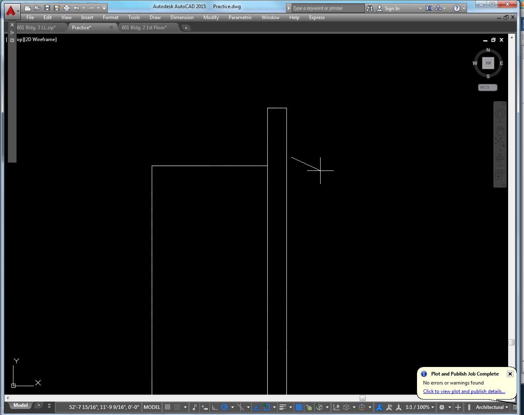Open the annotation scale 1:1 / 100% dropdown
Viewport: 524px width, 415px height.
pyautogui.click(x=419, y=407)
